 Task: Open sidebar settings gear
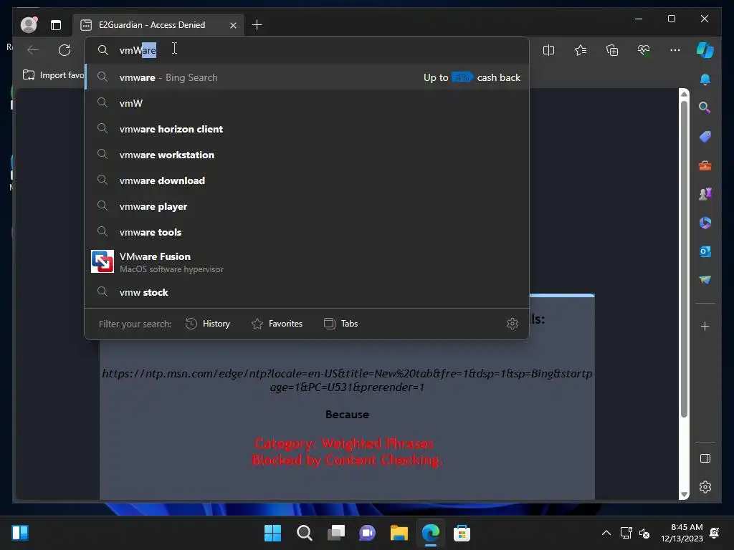tap(705, 487)
